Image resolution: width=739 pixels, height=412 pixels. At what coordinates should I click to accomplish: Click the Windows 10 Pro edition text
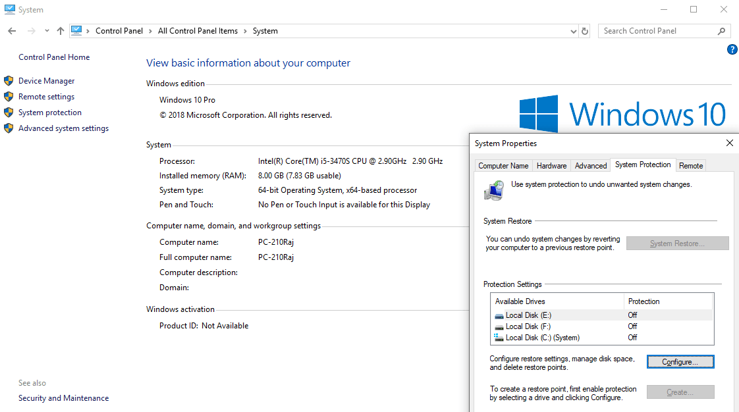click(187, 100)
